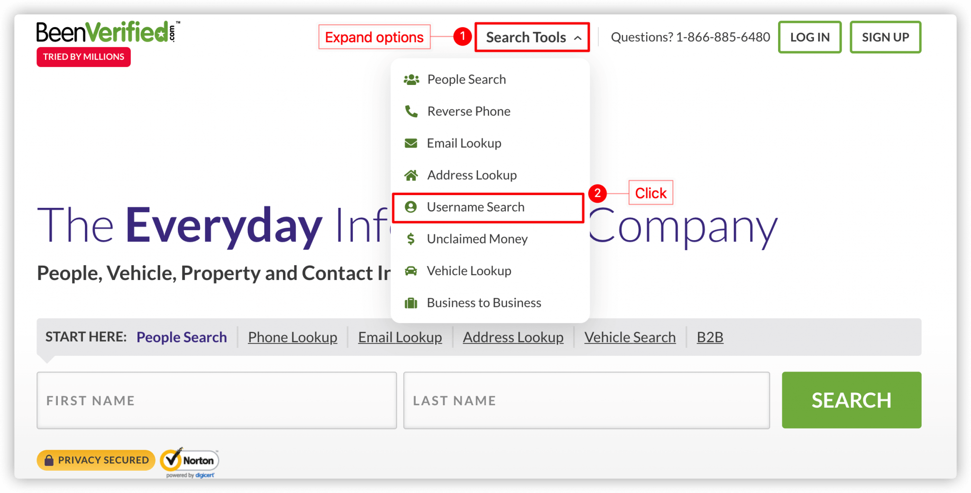Screen dimensions: 971x493
Task: Select Address Lookup menu entry
Action: pyautogui.click(x=490, y=175)
